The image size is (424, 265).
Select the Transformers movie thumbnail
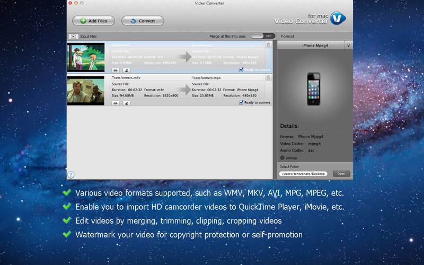tap(86, 91)
